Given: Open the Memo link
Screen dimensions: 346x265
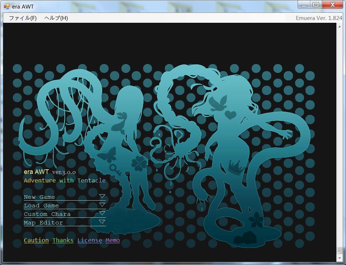Looking at the screenshot, I should coord(113,240).
